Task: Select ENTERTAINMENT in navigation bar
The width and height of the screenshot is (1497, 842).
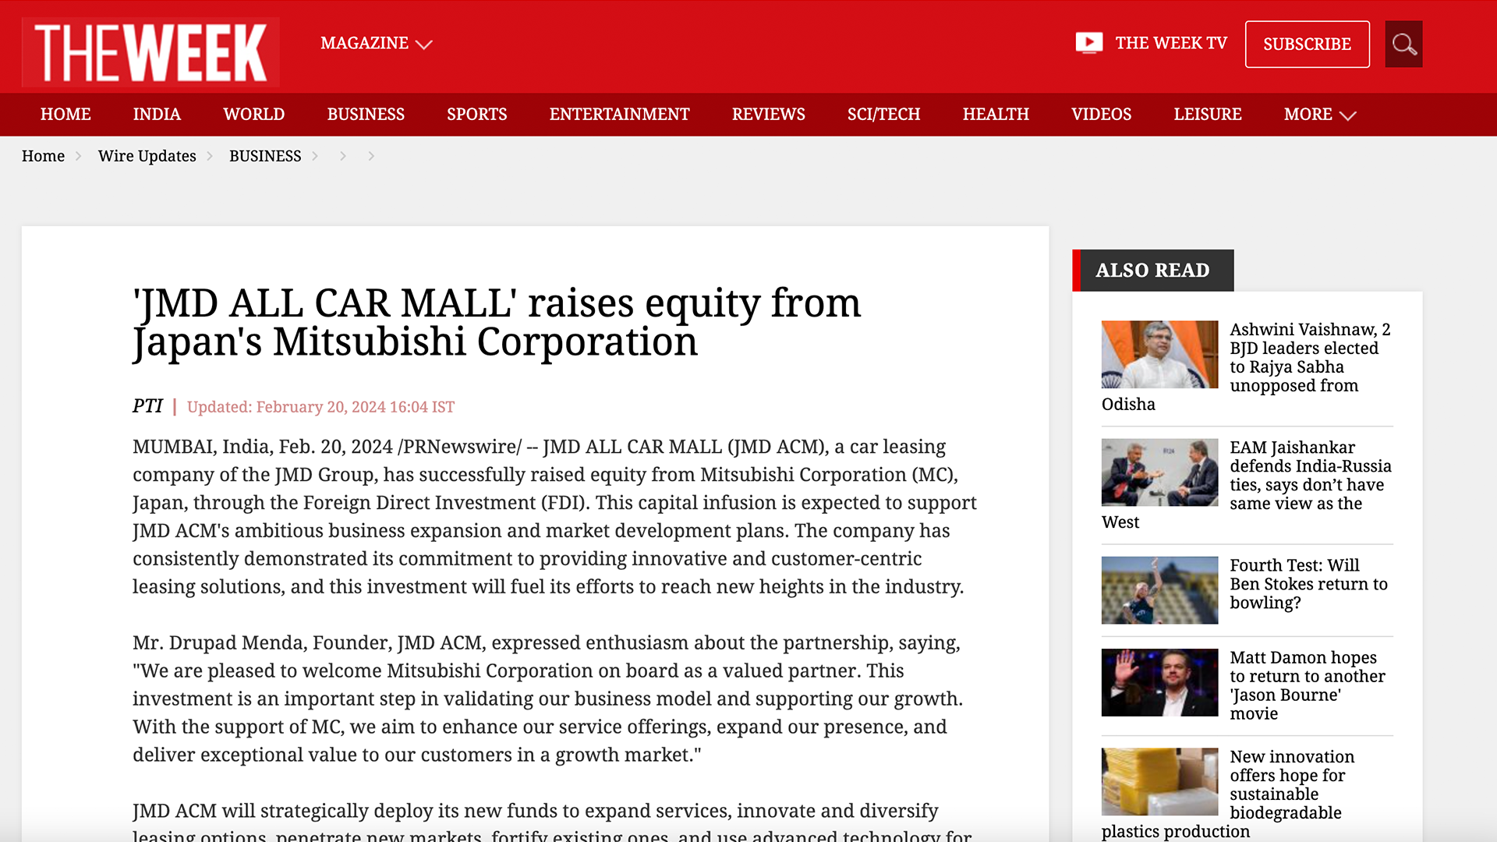Action: click(619, 115)
